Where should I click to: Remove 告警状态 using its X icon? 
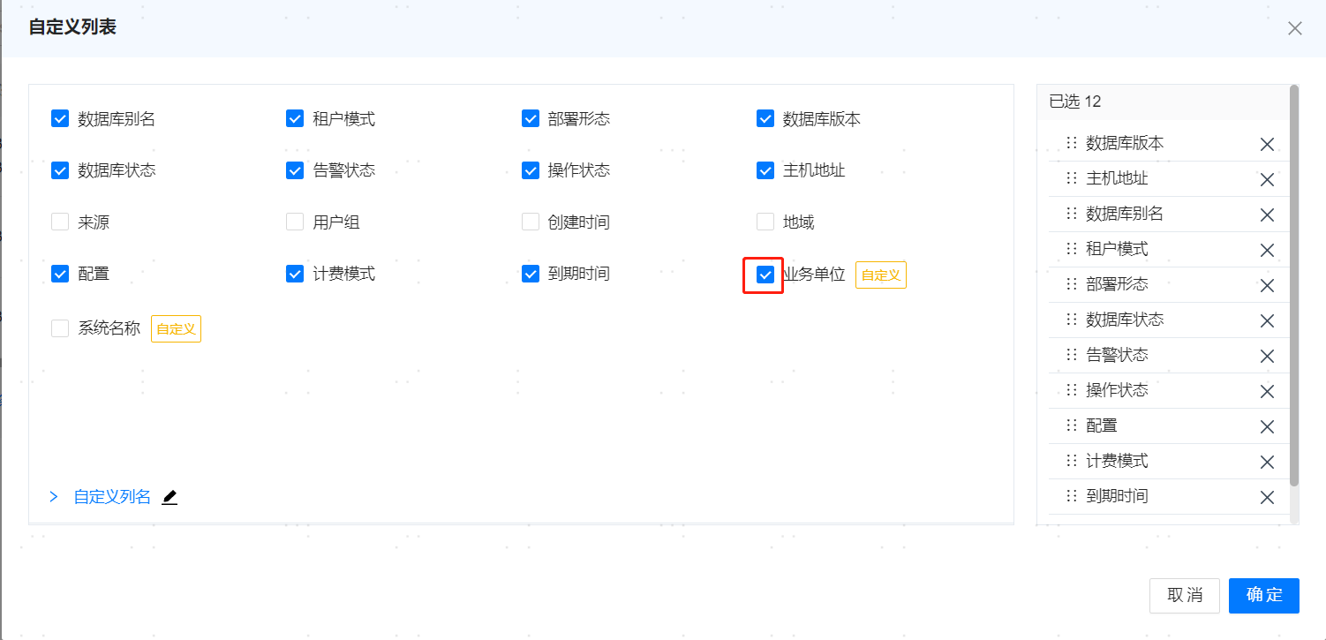tap(1267, 355)
